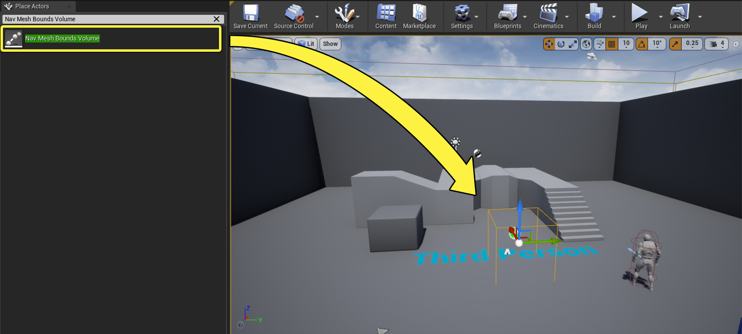Toggle world/local coordinate system globe
The image size is (742, 334).
pos(585,44)
